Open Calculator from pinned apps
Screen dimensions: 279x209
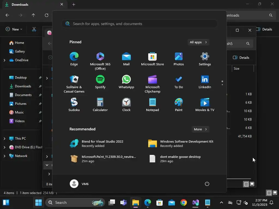coord(100,105)
